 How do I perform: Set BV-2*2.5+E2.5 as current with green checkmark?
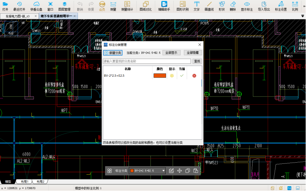[x=182, y=76]
